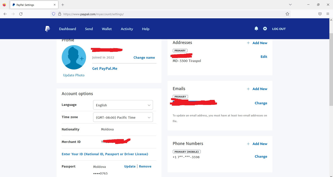
Task: Open a new browser tab
Action: click(x=63, y=5)
